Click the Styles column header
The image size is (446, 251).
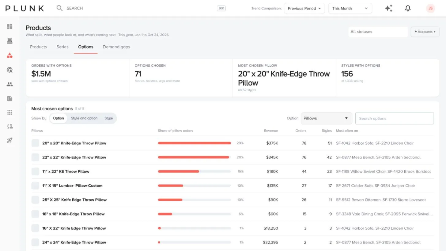[327, 131]
